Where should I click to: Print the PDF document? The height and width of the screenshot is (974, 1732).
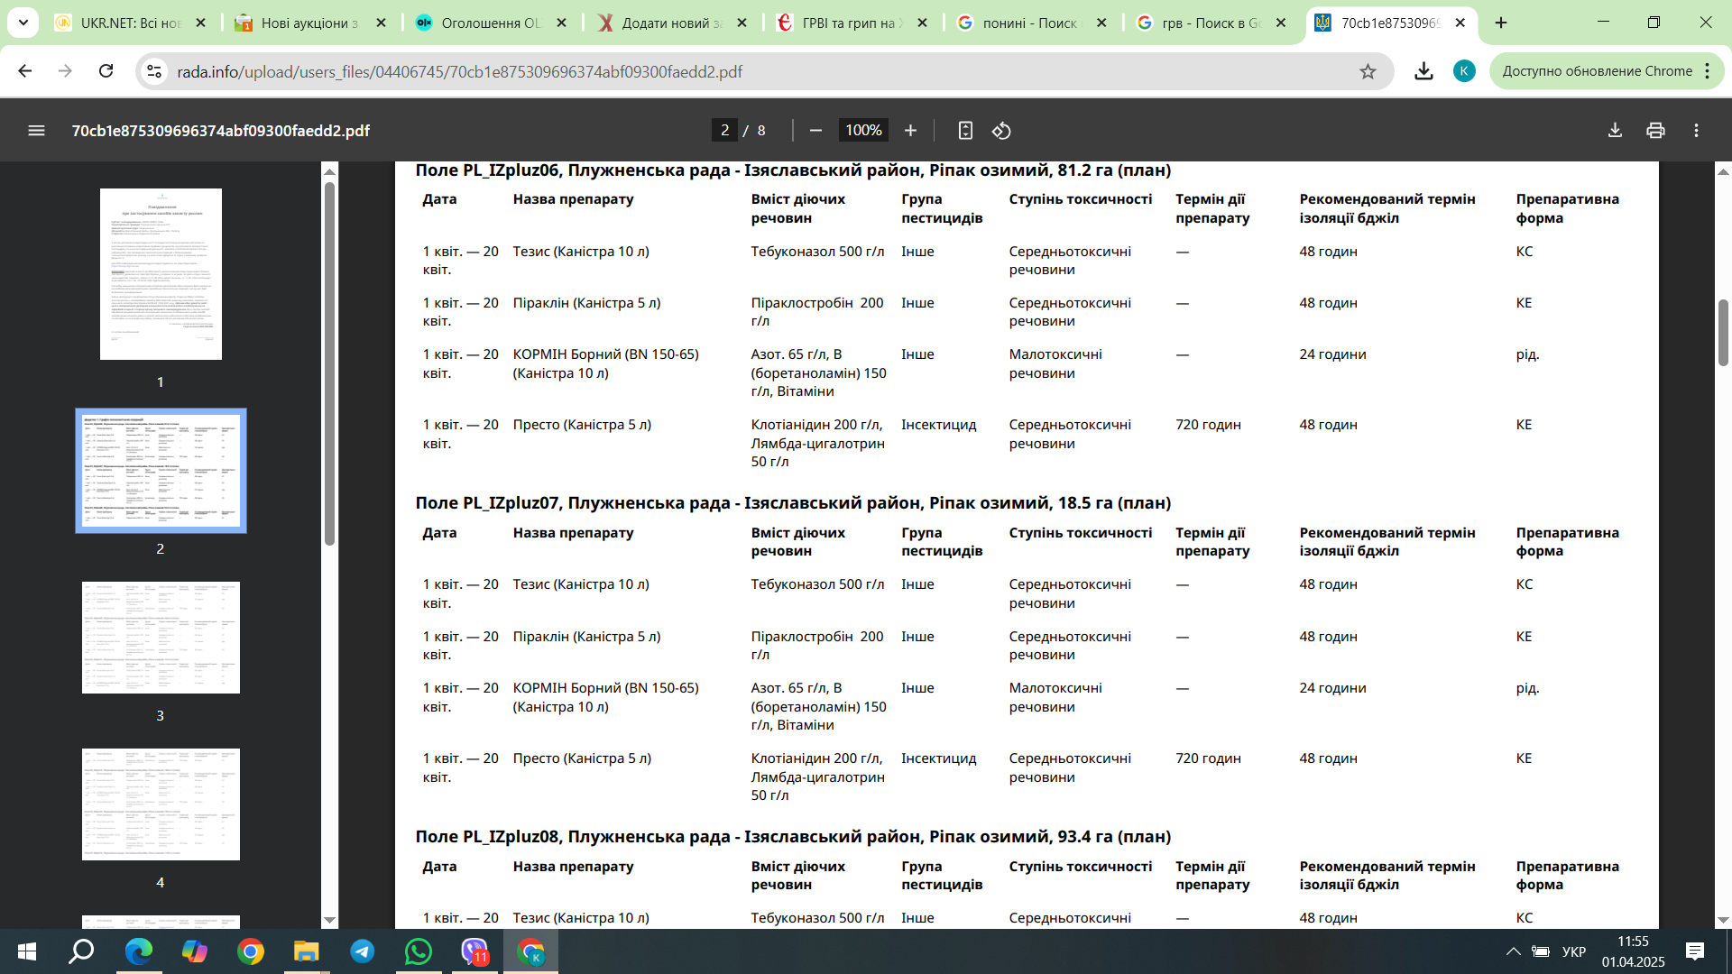[x=1655, y=131]
